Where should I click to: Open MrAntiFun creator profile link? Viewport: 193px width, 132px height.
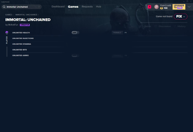[13, 25]
